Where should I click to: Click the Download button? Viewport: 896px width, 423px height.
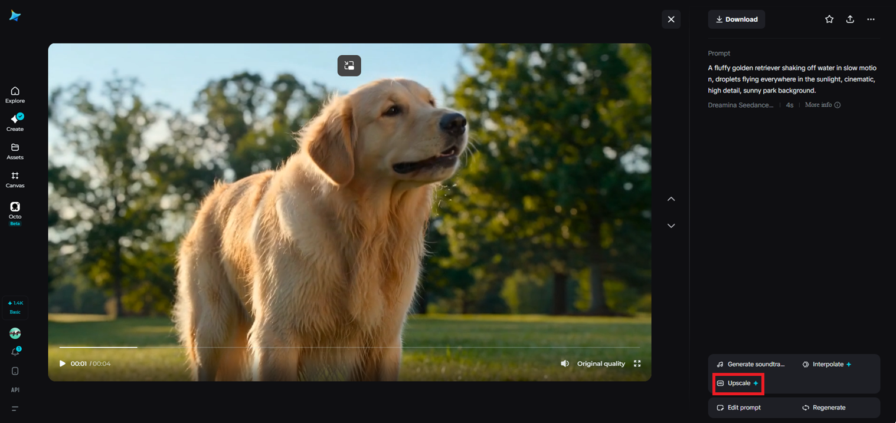pyautogui.click(x=737, y=19)
